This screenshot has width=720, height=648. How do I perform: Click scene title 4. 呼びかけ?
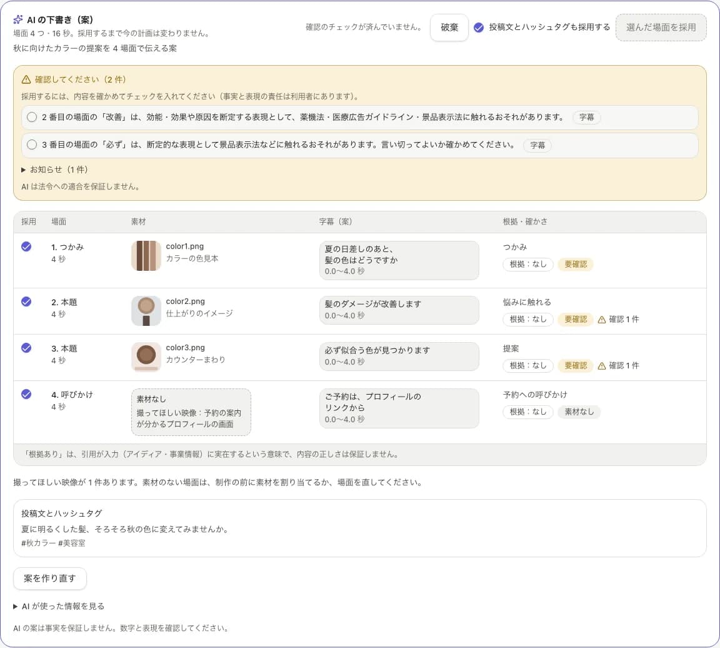tap(72, 395)
